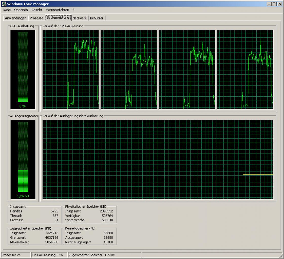284x259 pixels.
Task: Click the first CPU core history graph
Action: point(71,70)
